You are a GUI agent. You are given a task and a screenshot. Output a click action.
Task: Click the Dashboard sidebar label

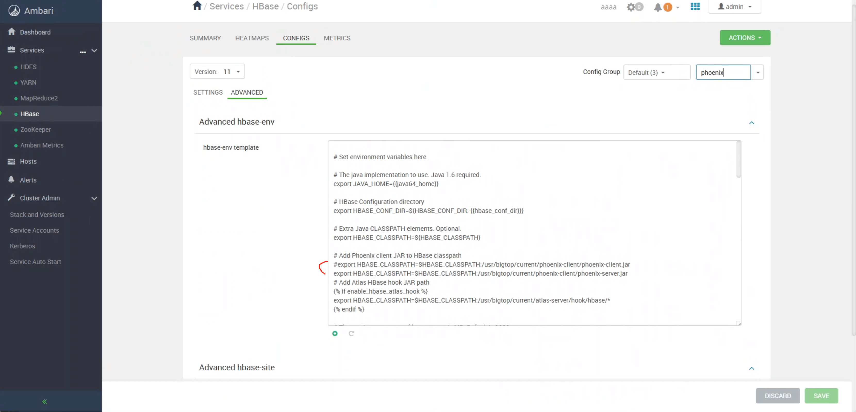35,32
